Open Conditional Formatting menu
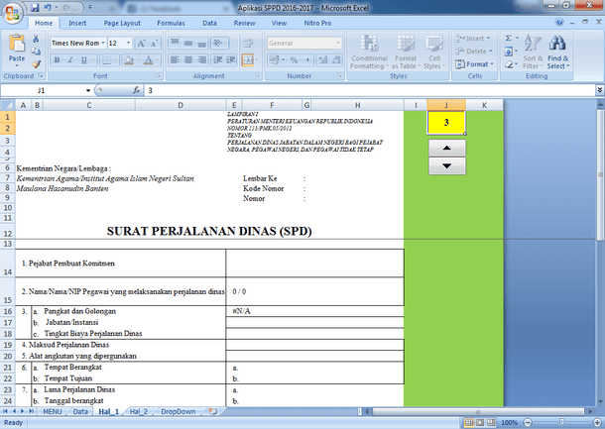Screen dimensions: 605x429 369,53
